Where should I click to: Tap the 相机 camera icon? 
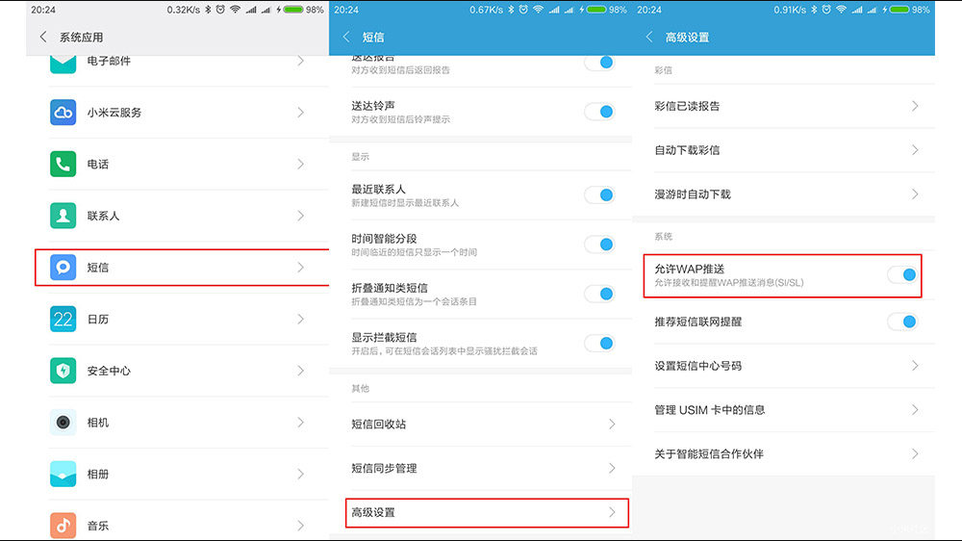coord(63,422)
